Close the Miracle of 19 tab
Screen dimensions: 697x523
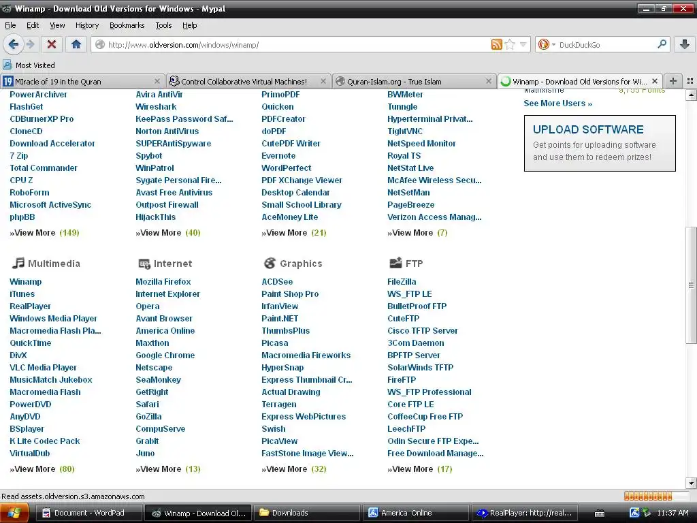pyautogui.click(x=157, y=82)
